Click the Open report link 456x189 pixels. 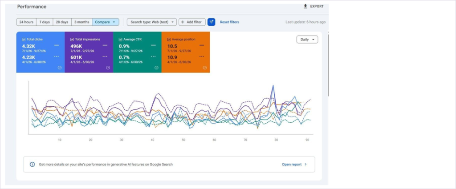[x=292, y=165]
